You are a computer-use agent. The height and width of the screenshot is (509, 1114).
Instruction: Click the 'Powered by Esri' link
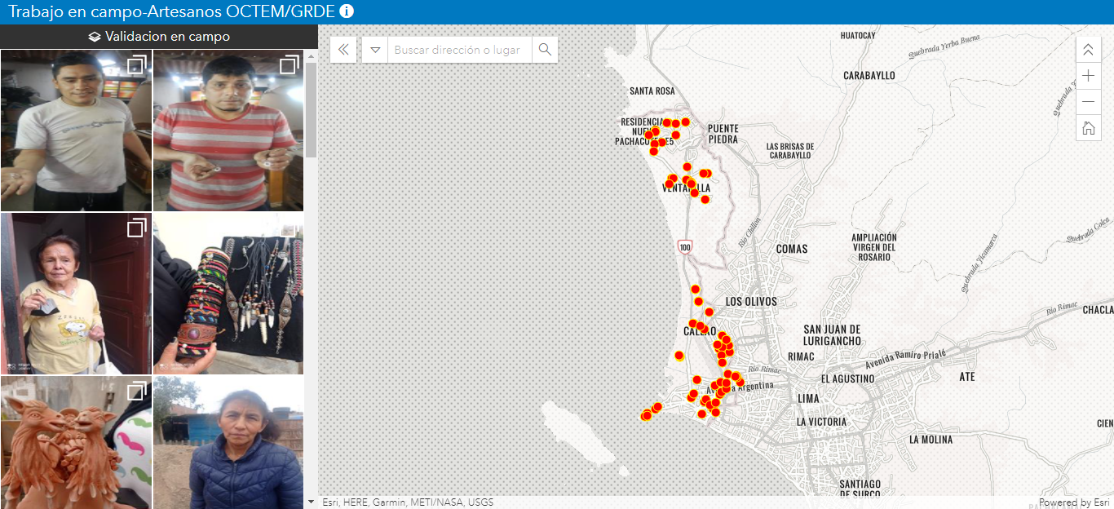point(1074,502)
